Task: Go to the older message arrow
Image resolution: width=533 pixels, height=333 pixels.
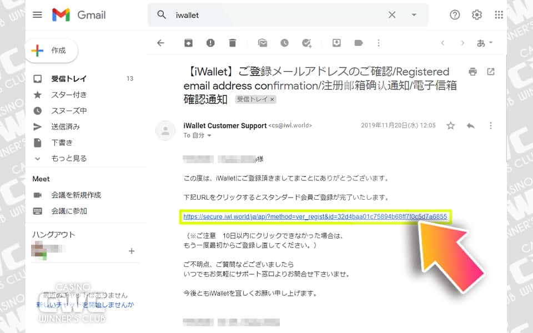Action: [462, 43]
